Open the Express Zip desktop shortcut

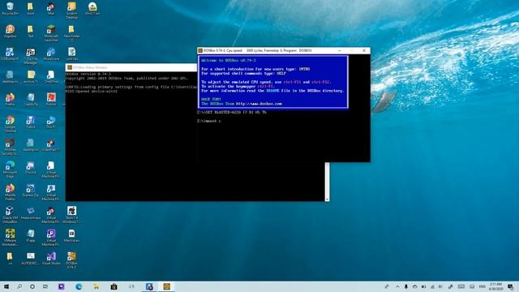tap(31, 190)
